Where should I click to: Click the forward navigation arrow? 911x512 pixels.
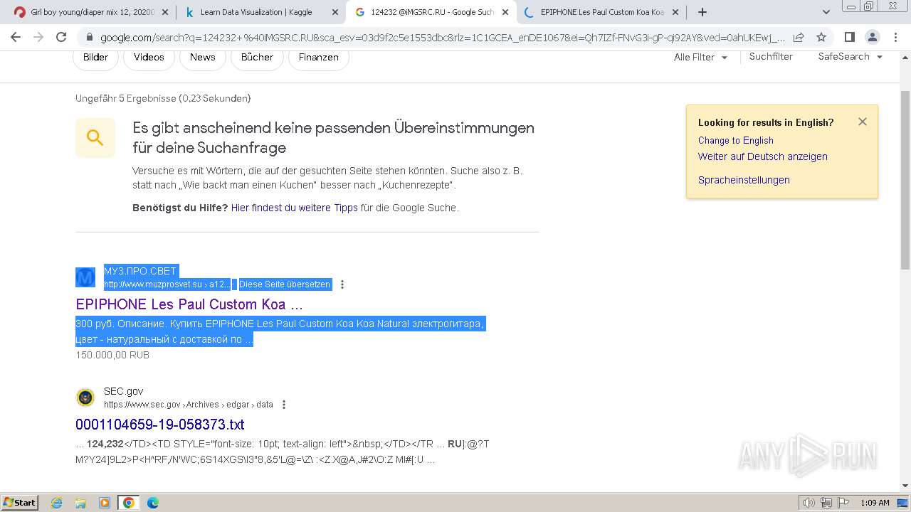(38, 37)
